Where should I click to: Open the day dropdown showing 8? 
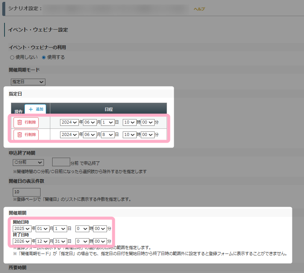tap(107, 135)
